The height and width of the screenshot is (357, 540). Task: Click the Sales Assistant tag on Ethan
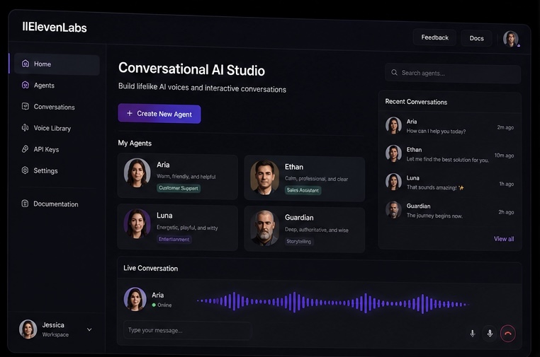303,190
